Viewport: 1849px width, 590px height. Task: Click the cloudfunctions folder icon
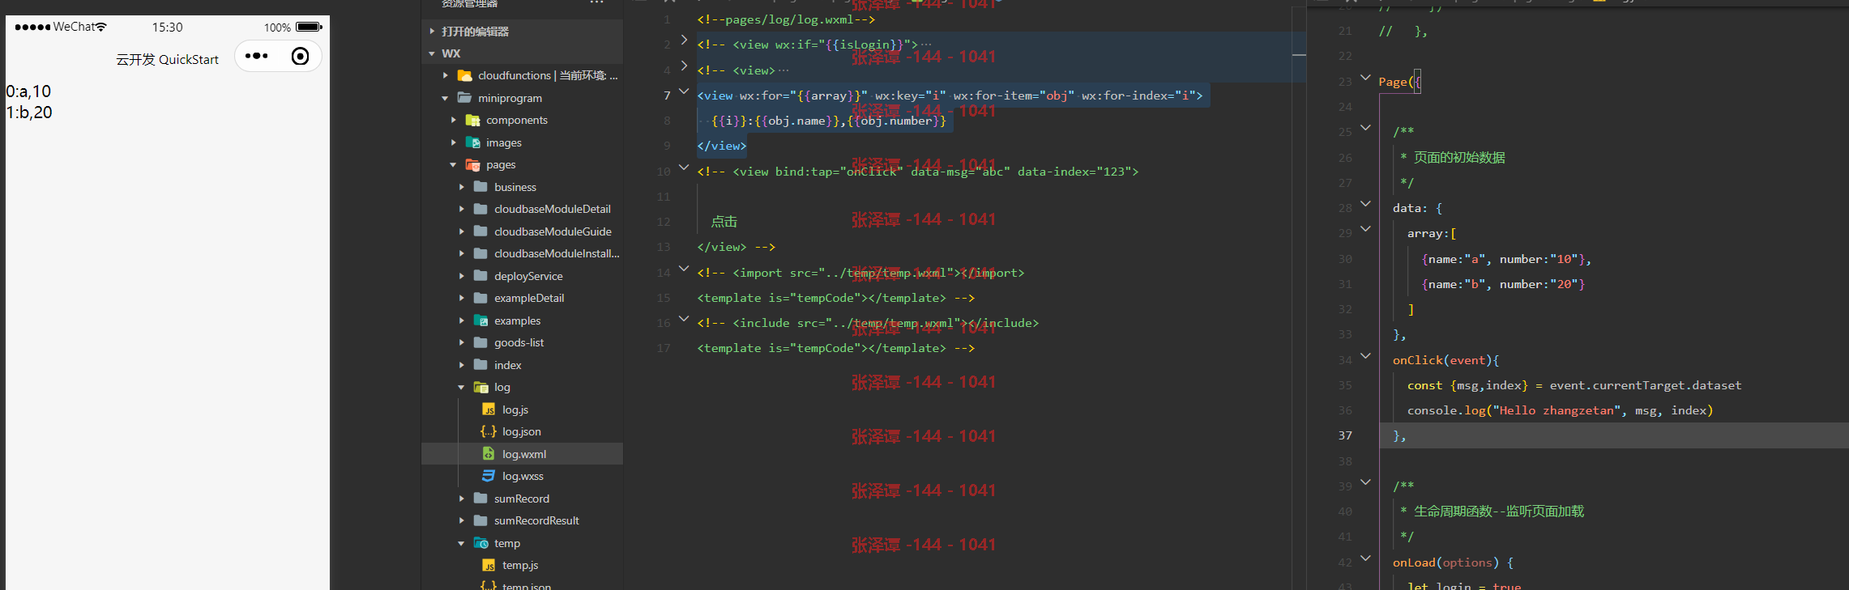coord(465,75)
